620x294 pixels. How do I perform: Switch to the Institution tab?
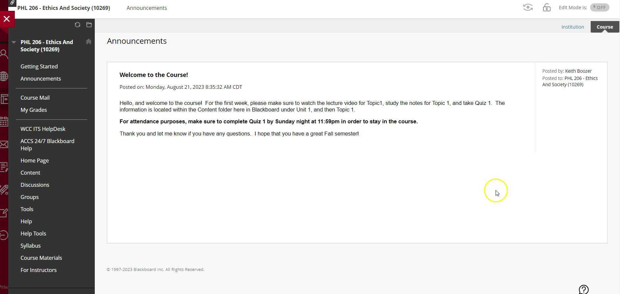[573, 27]
